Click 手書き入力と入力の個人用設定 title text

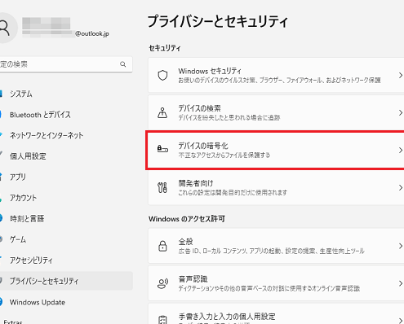pos(227,317)
